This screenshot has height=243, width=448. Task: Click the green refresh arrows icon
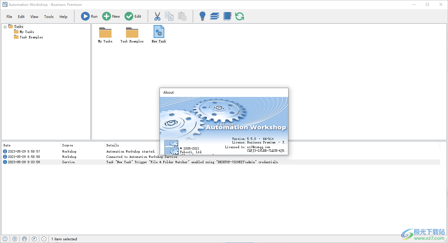pyautogui.click(x=240, y=16)
